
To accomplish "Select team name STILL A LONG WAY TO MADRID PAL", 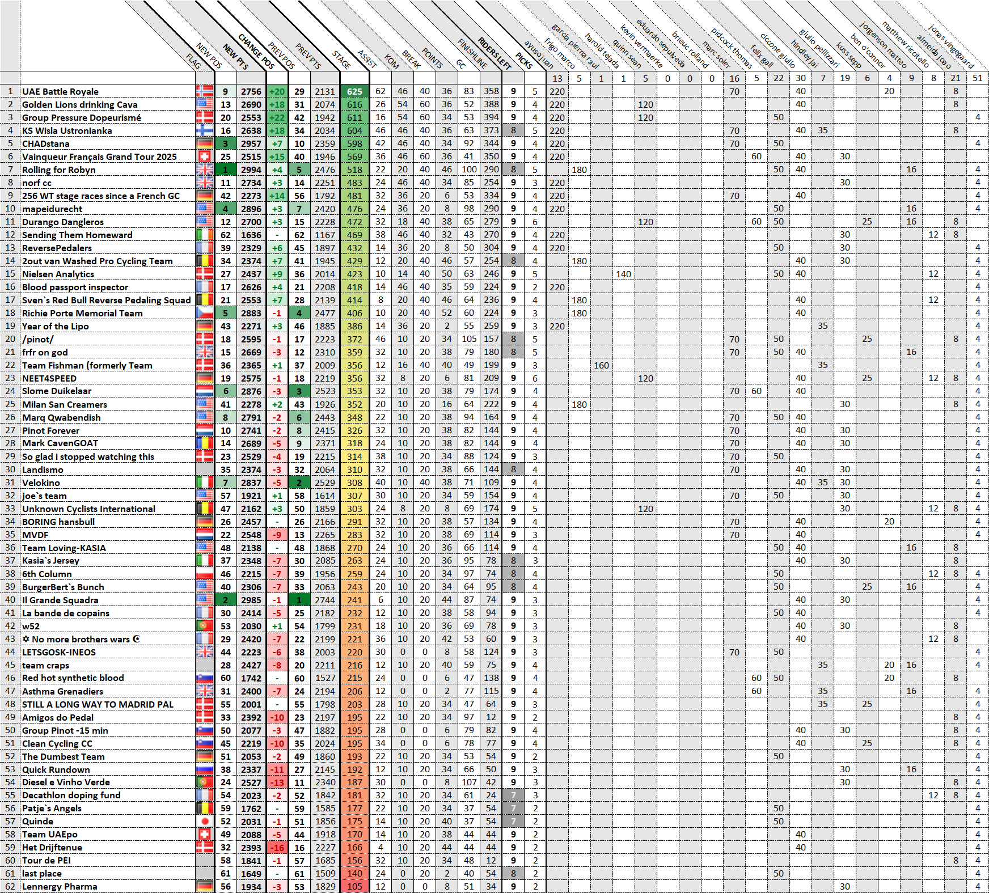I will coord(98,704).
